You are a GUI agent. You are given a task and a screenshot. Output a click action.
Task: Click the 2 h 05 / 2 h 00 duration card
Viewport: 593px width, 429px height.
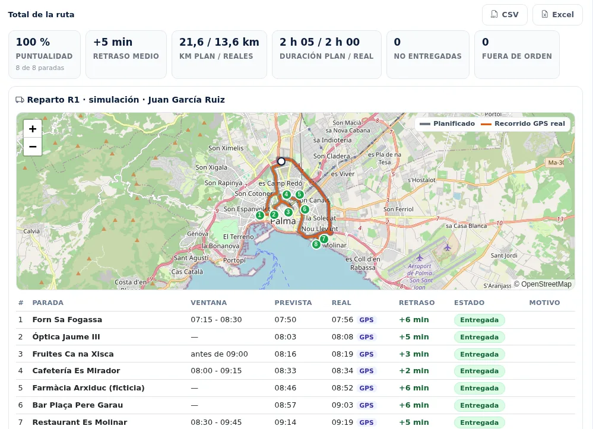326,55
